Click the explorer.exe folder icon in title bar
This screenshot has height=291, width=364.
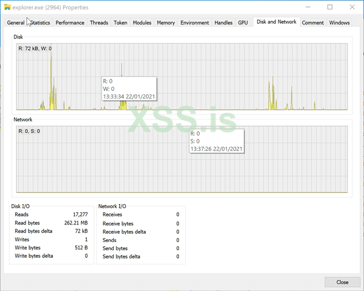tap(7, 7)
